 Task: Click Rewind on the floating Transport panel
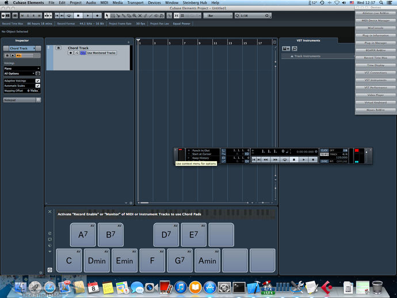[266, 159]
